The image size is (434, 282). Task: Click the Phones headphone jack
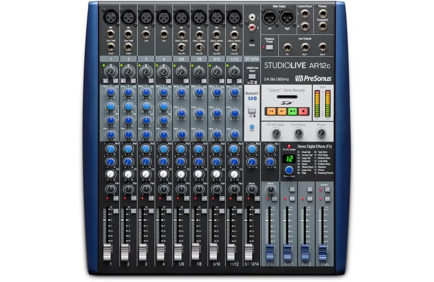(x=322, y=13)
